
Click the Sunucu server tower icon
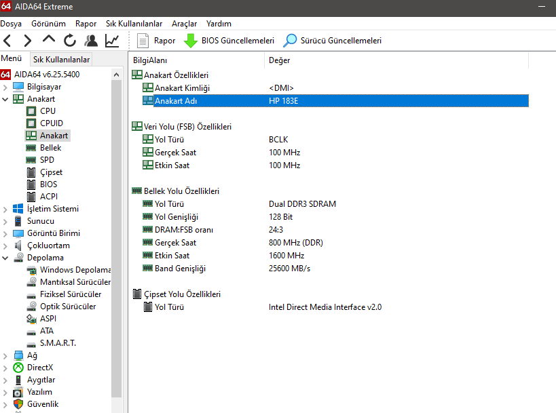pyautogui.click(x=18, y=221)
